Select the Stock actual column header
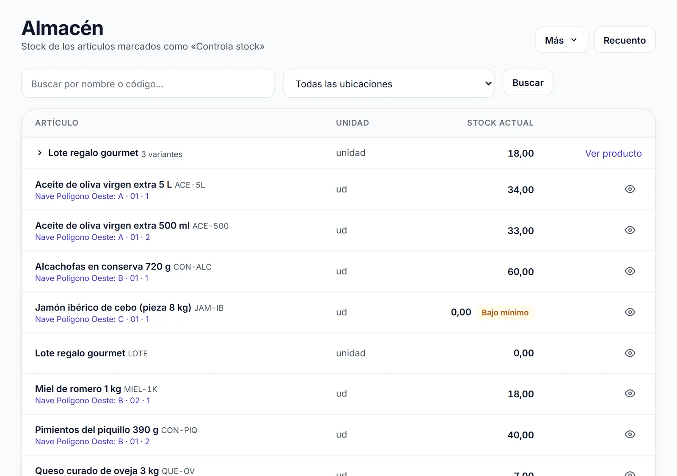Image resolution: width=677 pixels, height=476 pixels. tap(500, 123)
